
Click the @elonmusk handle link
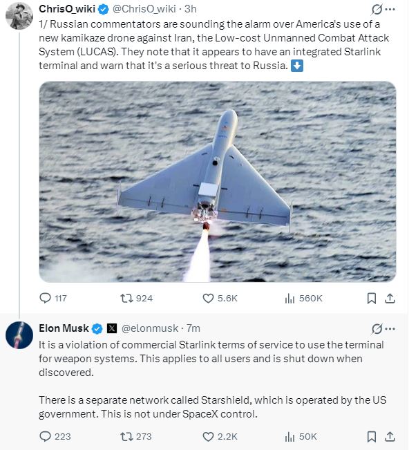[x=150, y=328]
